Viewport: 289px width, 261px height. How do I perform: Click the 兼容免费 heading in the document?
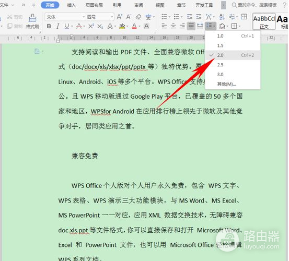point(85,156)
